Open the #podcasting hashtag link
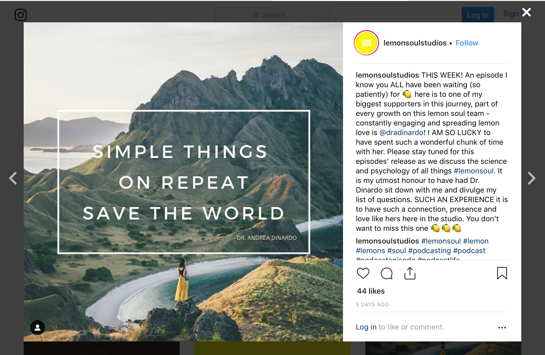The image size is (545, 355). click(429, 251)
